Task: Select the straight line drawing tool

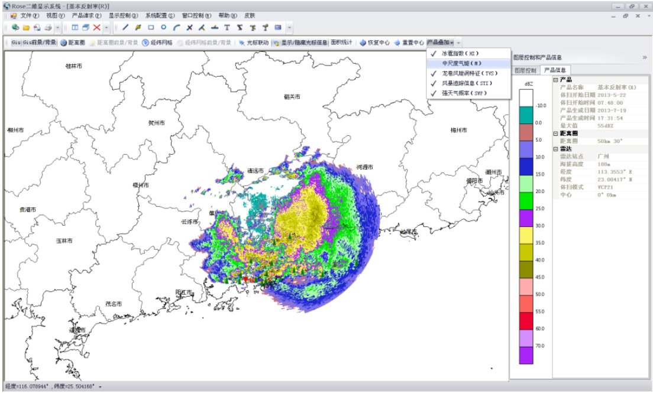Action: (125, 27)
